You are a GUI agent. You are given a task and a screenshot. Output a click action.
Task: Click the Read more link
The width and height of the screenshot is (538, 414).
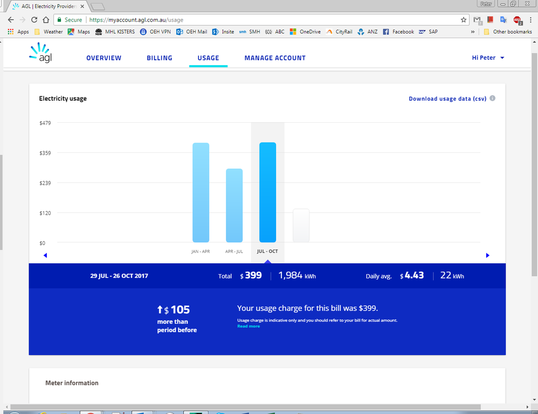pyautogui.click(x=249, y=326)
